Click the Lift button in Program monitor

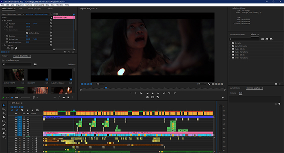pos(169,93)
